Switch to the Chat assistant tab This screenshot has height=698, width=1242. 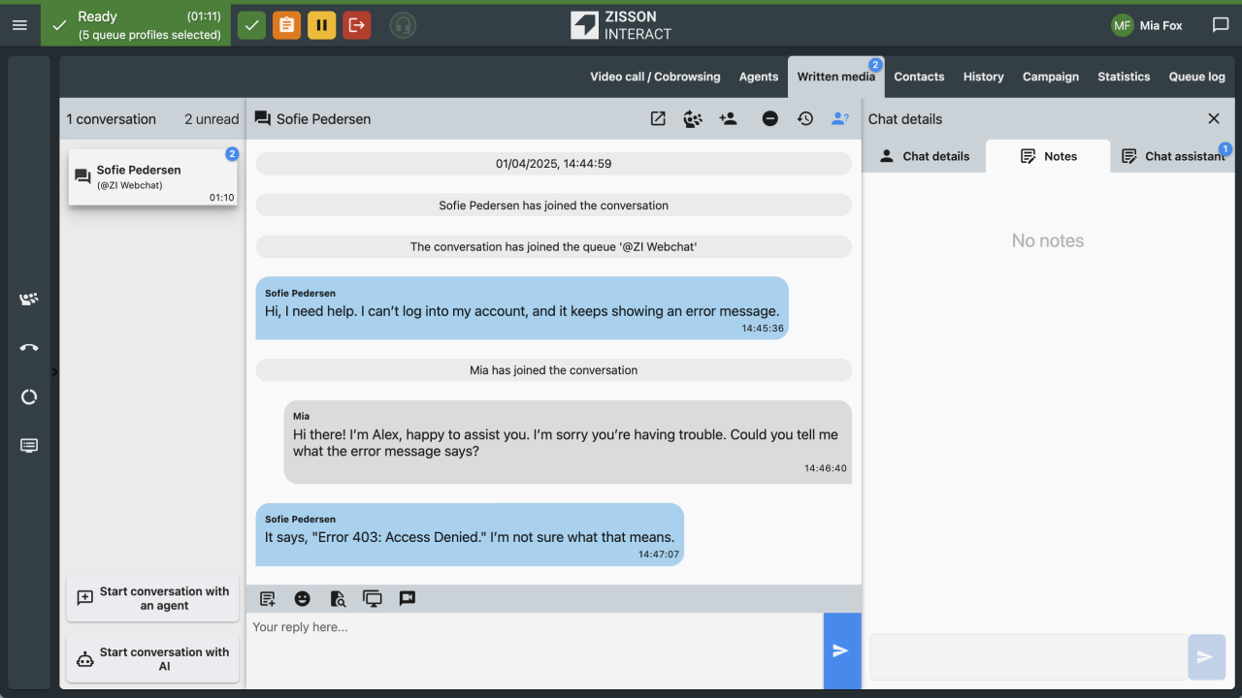pos(1174,156)
